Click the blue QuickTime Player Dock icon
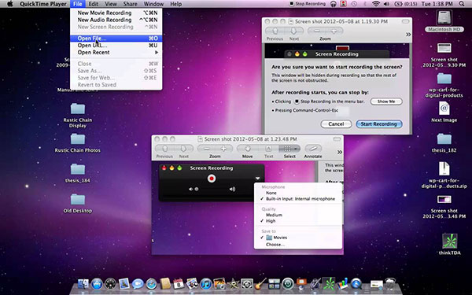The height and width of the screenshot is (295, 472). pyautogui.click(x=356, y=283)
